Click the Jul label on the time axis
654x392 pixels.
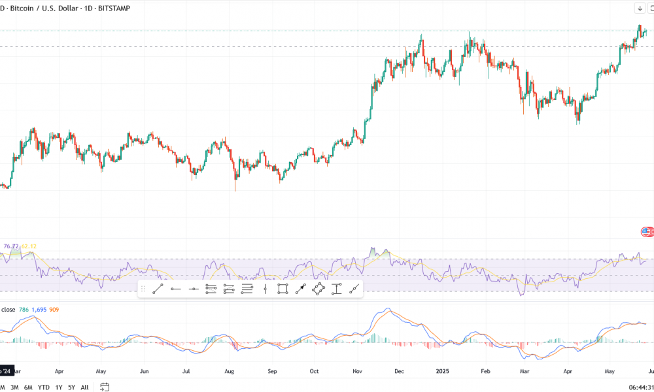click(x=186, y=370)
